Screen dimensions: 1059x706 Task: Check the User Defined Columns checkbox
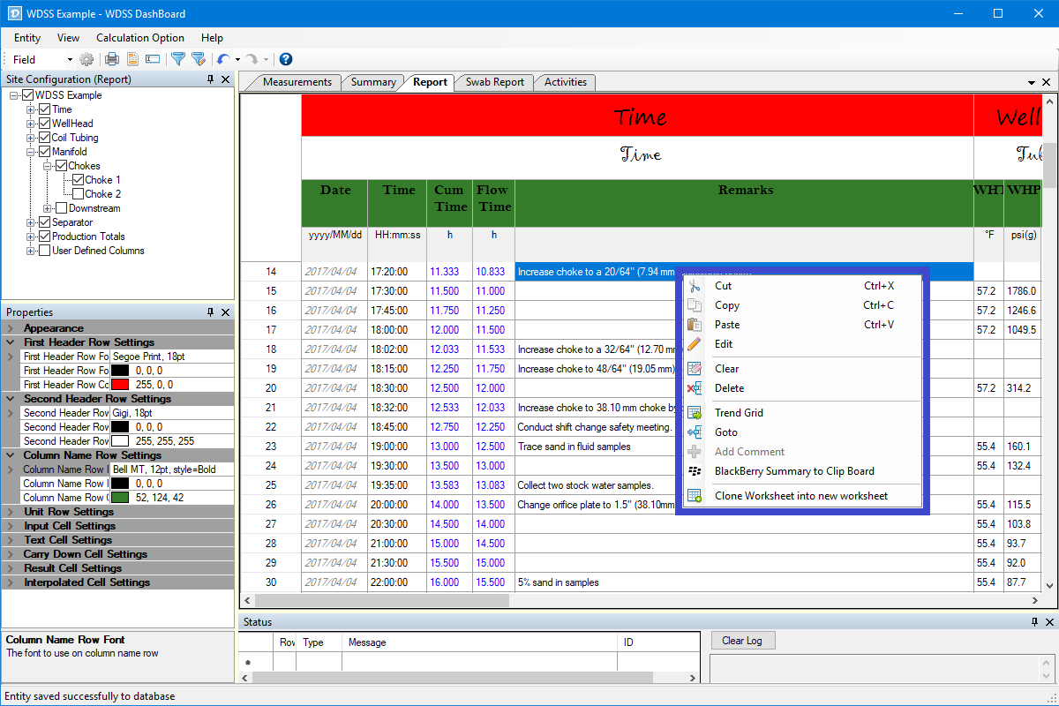coord(45,251)
